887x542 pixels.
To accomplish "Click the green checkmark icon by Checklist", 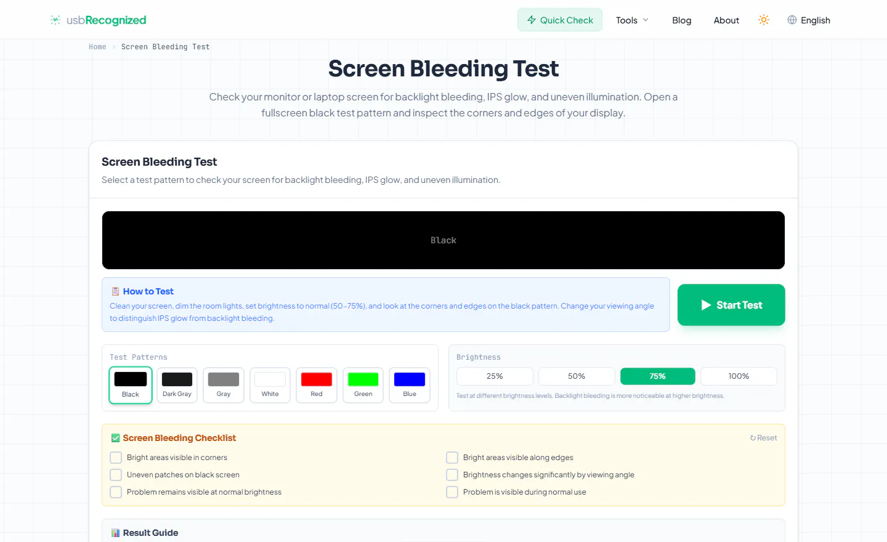I will pos(115,438).
